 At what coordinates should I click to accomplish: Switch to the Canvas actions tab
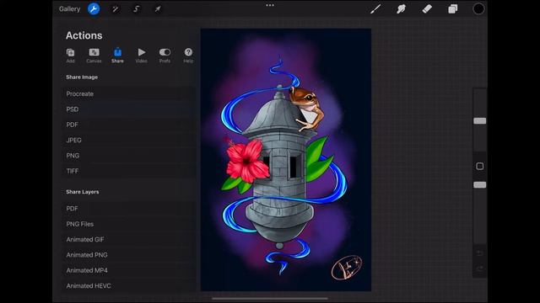pos(94,56)
